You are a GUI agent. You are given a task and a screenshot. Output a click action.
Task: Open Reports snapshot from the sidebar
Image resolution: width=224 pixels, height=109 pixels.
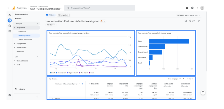tap(22, 14)
